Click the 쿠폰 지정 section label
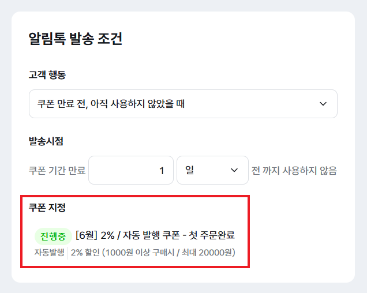The height and width of the screenshot is (293, 367). click(x=47, y=207)
